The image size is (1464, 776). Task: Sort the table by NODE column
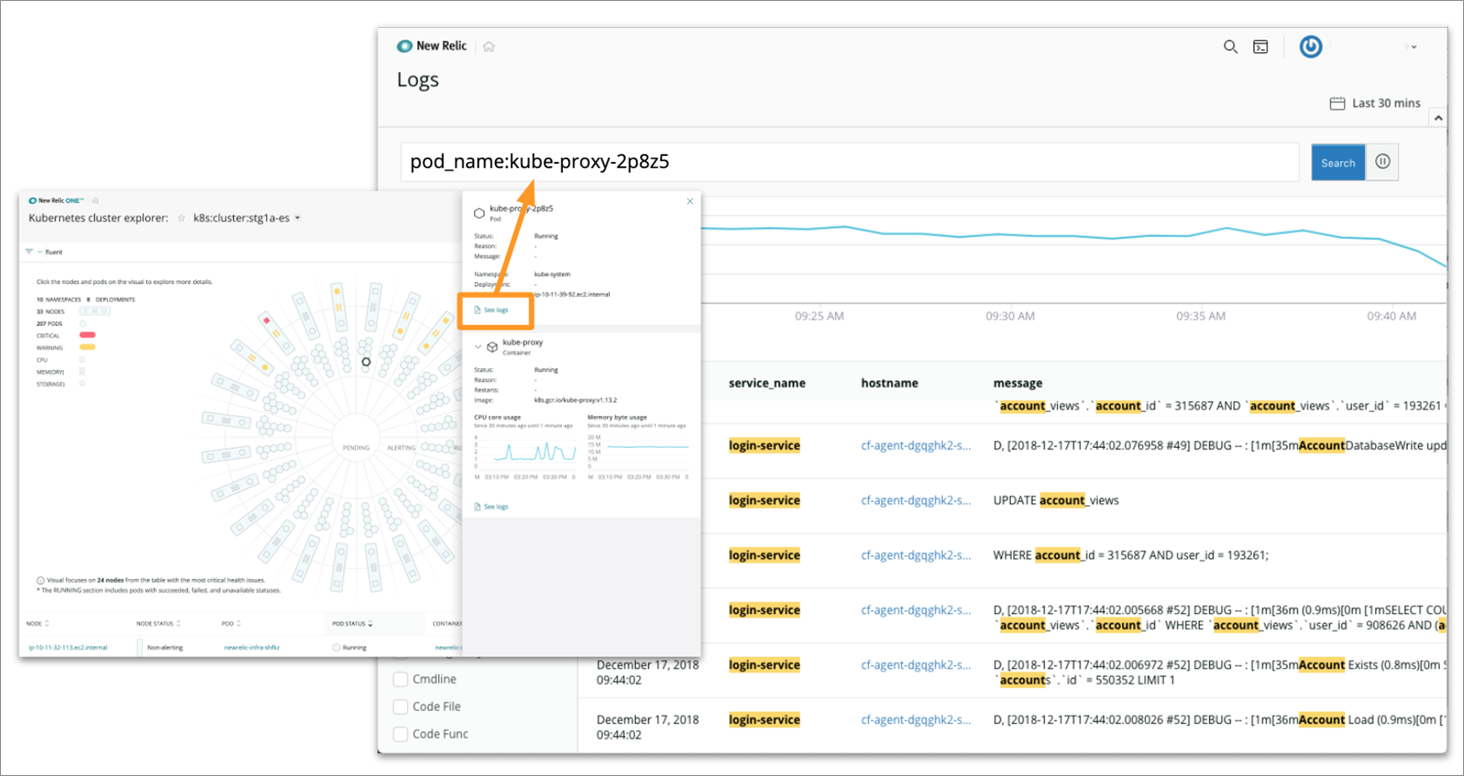click(38, 623)
